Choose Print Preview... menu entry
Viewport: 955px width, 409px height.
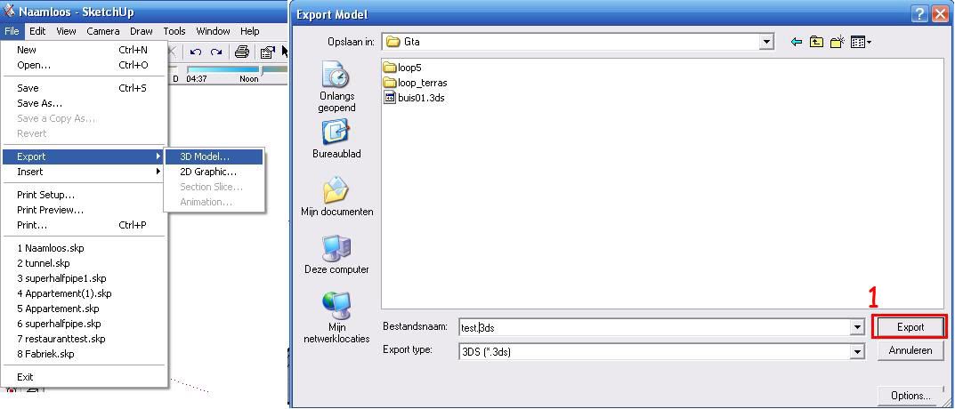(84, 210)
